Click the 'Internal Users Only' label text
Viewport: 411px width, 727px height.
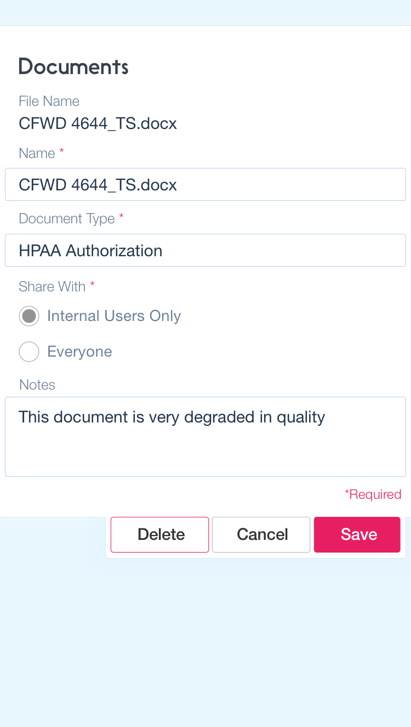pos(114,316)
